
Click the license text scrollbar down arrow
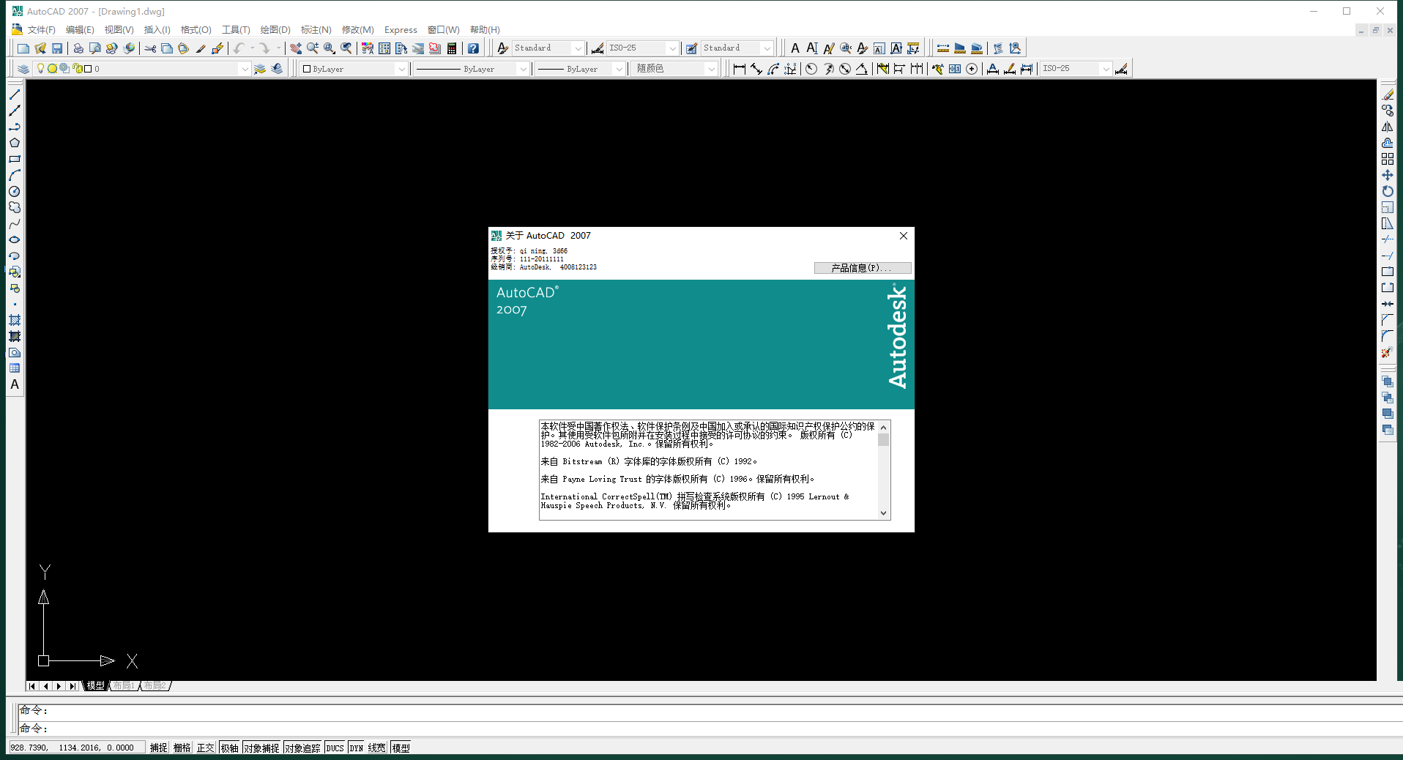(x=884, y=513)
